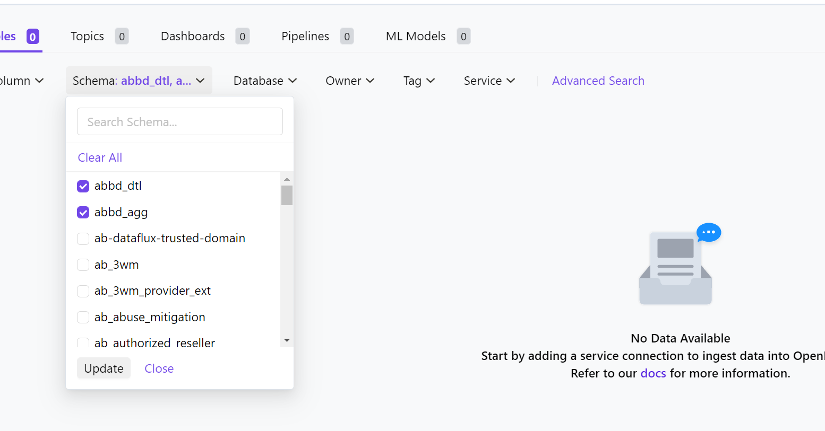Click the ab_abuse_mitigation label text
Image resolution: width=825 pixels, height=431 pixels.
pos(150,317)
